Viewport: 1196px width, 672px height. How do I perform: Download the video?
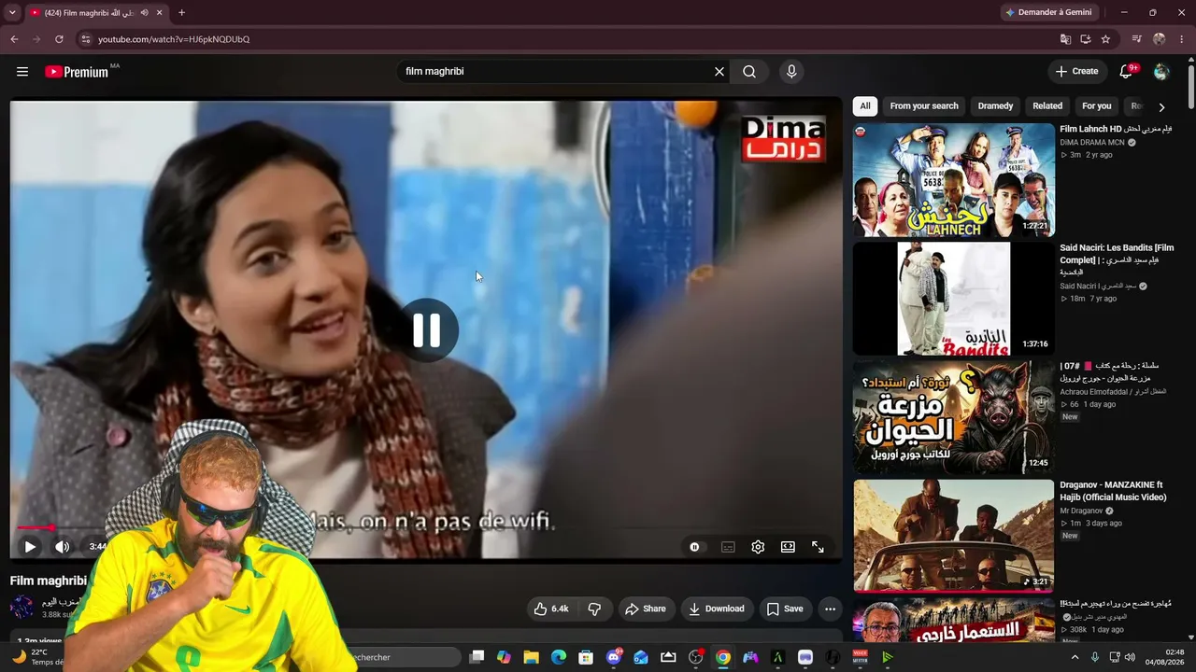[717, 609]
